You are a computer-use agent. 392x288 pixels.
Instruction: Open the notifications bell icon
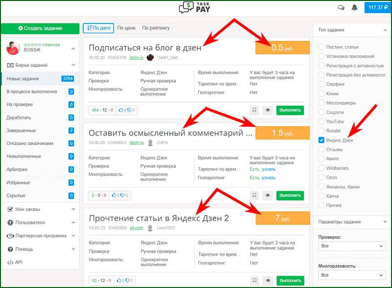[354, 7]
